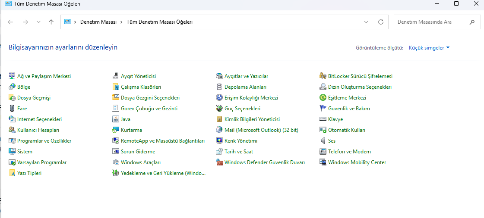The height and width of the screenshot is (218, 484).
Task: Open the Klavye link text
Action: coord(335,119)
